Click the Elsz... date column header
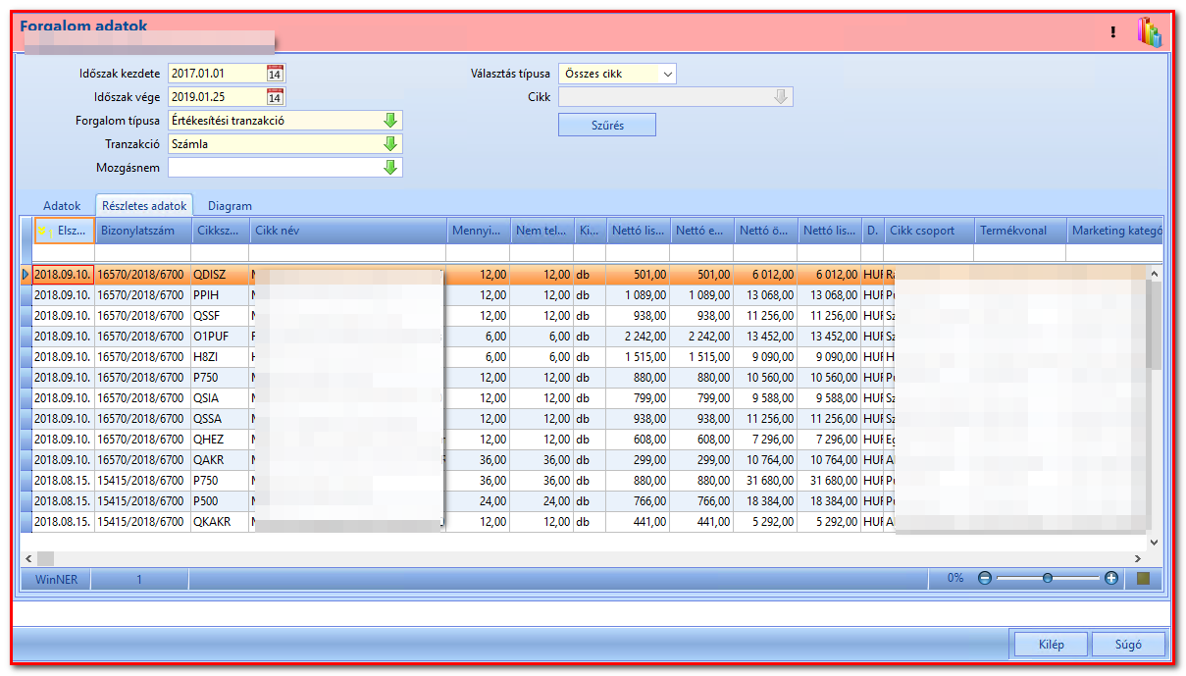The height and width of the screenshot is (676, 1186). tap(64, 232)
